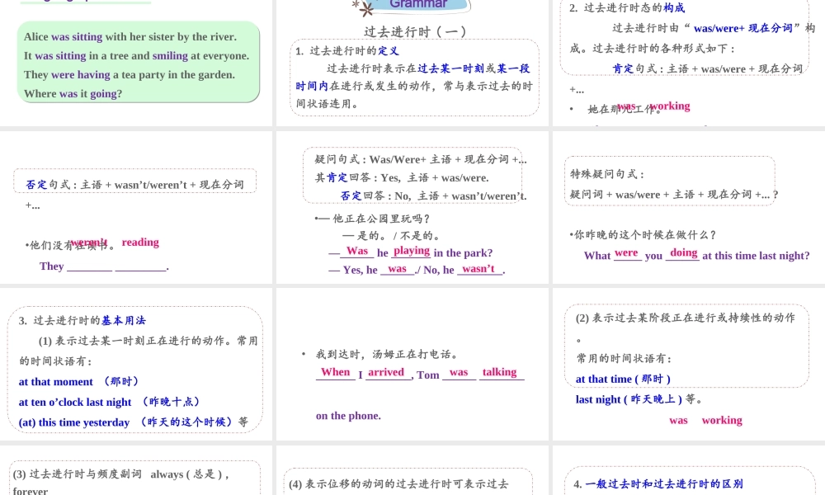Open the slide titled 2. 过去进行时态的构成
Screen dimensions: 825x495
click(689, 64)
